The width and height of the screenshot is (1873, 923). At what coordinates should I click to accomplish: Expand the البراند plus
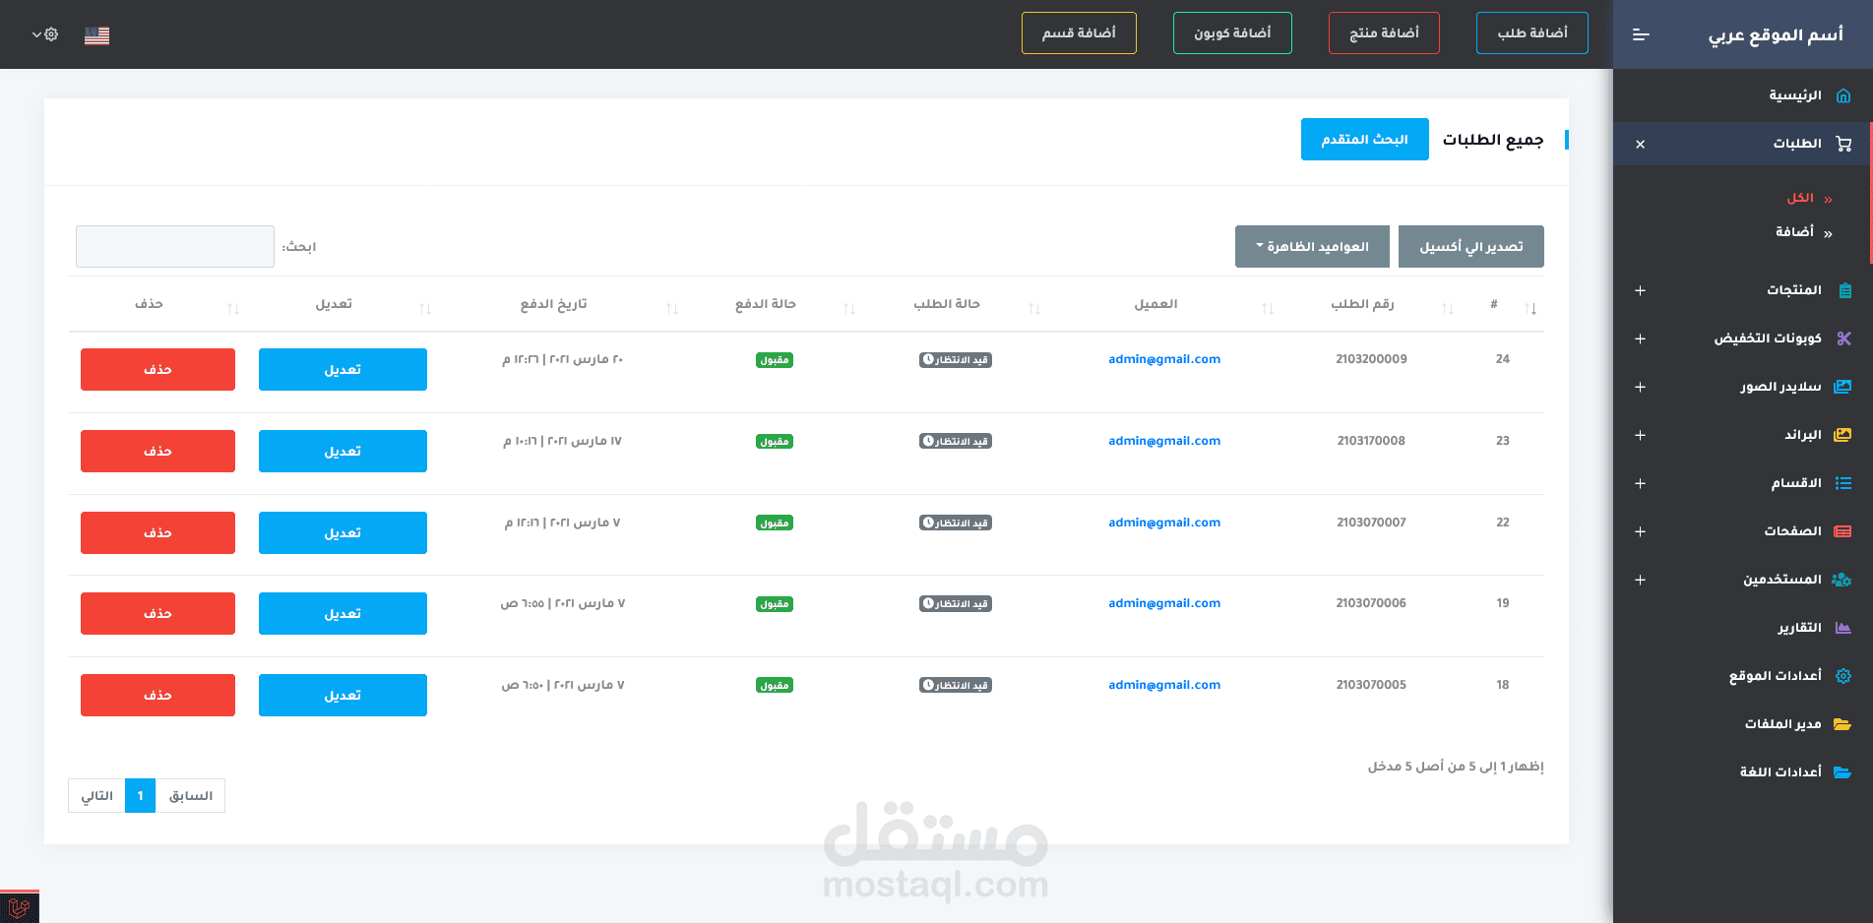tap(1640, 435)
